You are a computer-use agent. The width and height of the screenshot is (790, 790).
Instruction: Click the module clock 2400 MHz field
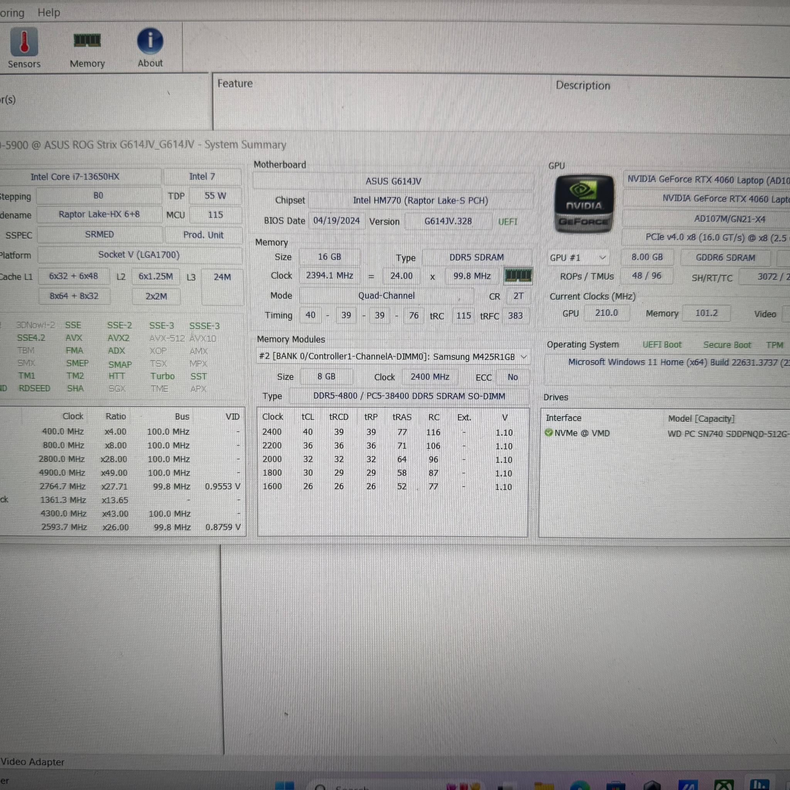pyautogui.click(x=430, y=377)
